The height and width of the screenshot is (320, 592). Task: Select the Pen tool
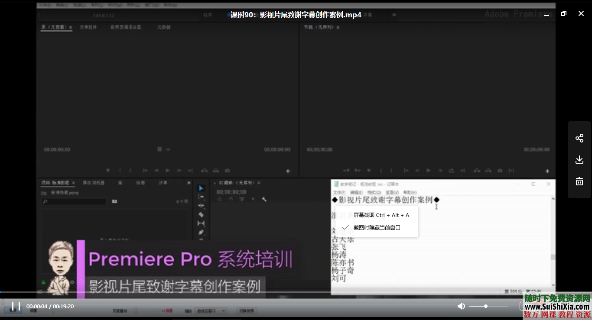[x=201, y=232]
